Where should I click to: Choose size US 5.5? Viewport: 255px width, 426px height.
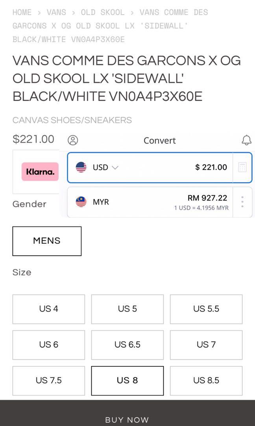206,309
